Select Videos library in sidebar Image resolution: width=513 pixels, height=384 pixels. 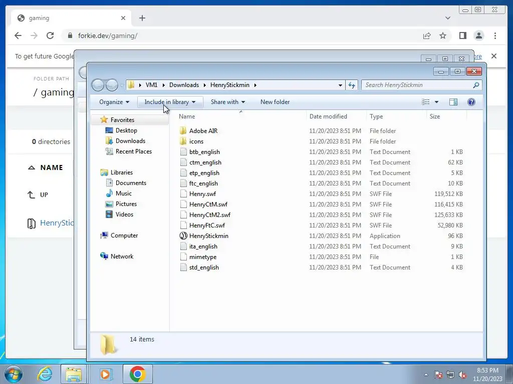point(124,214)
